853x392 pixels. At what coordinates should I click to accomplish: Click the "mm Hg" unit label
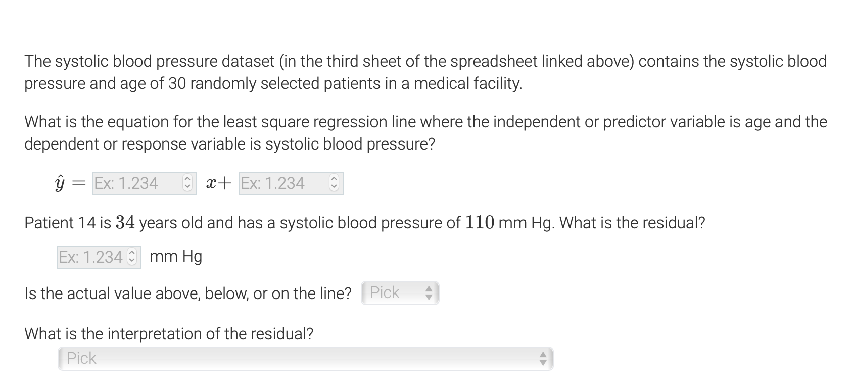pyautogui.click(x=176, y=257)
